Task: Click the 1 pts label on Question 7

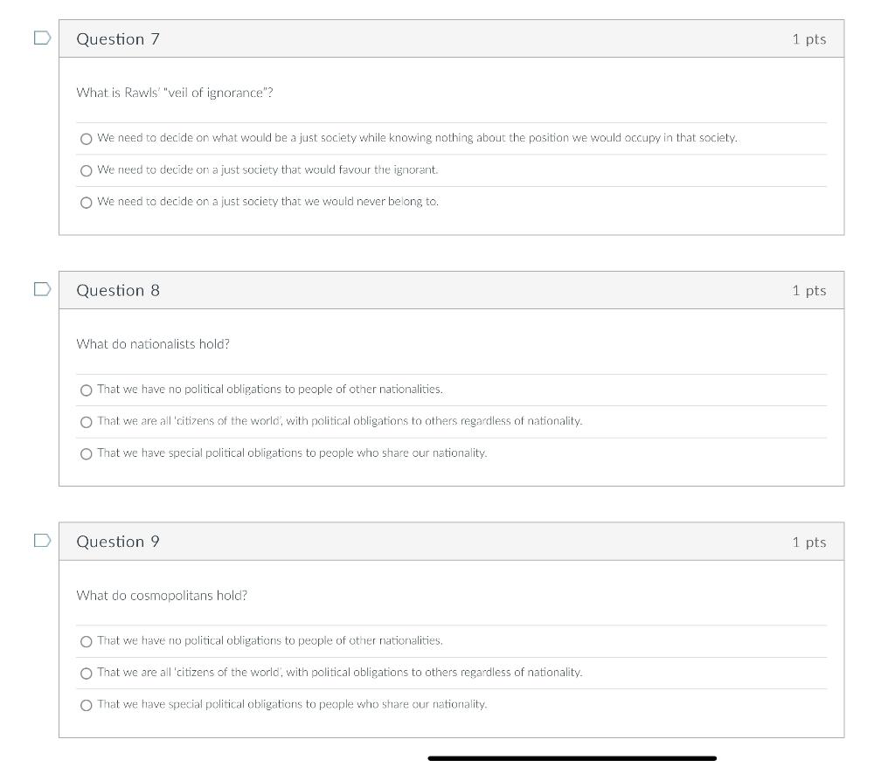Action: [808, 38]
